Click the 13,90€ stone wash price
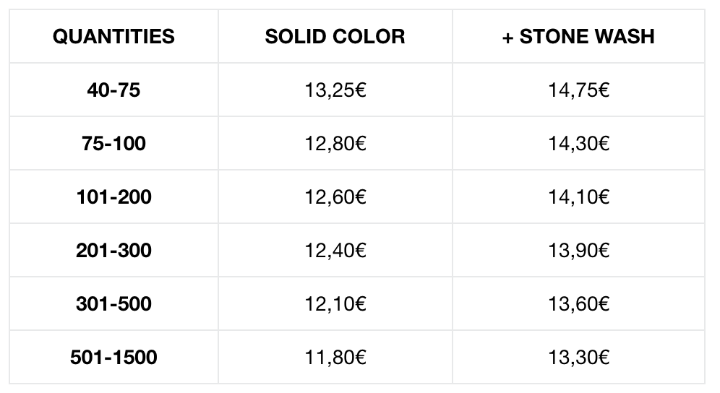 [578, 250]
